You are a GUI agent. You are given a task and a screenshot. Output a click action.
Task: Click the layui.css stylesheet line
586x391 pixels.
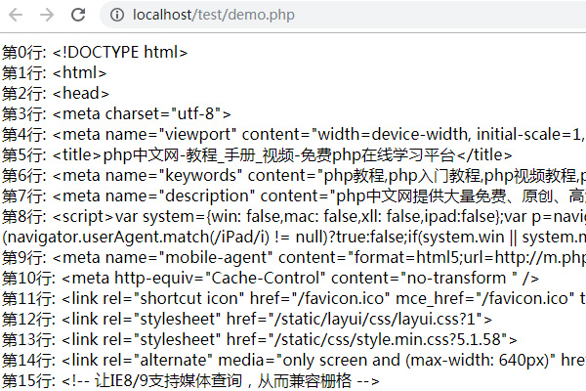click(x=247, y=320)
